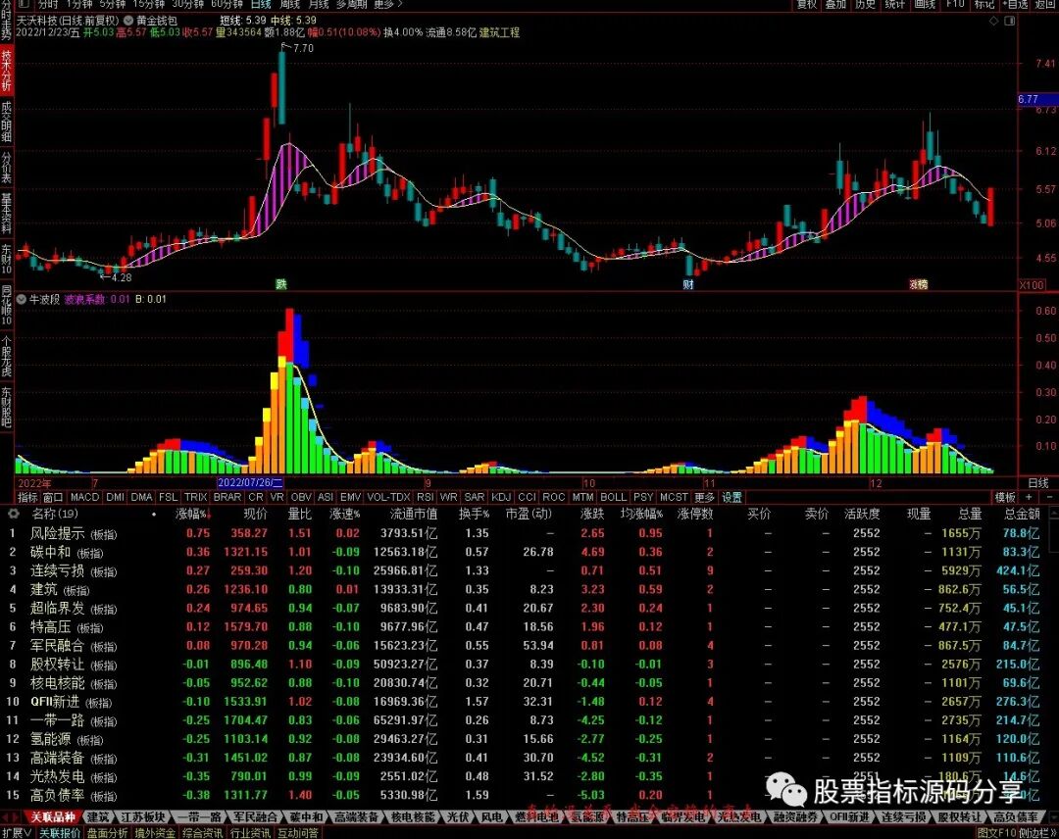1059x839 pixels.
Task: Select BOLL indicator
Action: tap(613, 497)
